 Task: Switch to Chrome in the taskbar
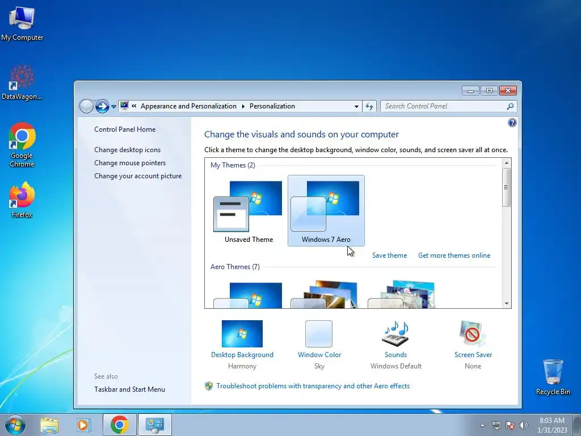[x=119, y=425]
